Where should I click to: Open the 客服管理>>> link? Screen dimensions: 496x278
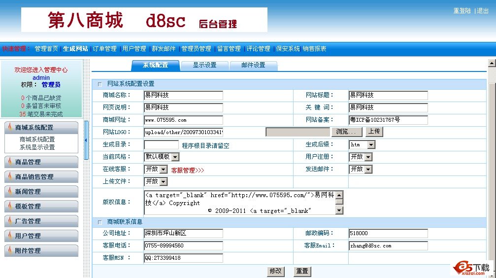(188, 171)
